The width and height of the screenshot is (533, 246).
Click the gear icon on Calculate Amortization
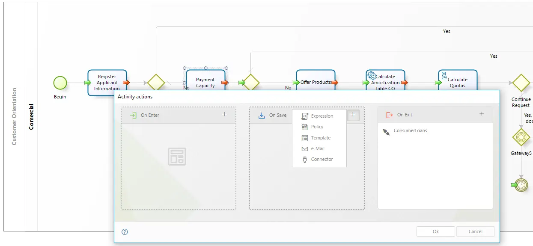[372, 75]
